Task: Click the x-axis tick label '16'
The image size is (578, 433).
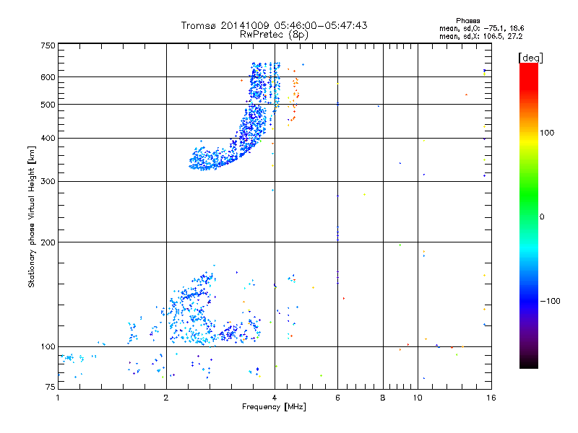Action: coord(491,398)
